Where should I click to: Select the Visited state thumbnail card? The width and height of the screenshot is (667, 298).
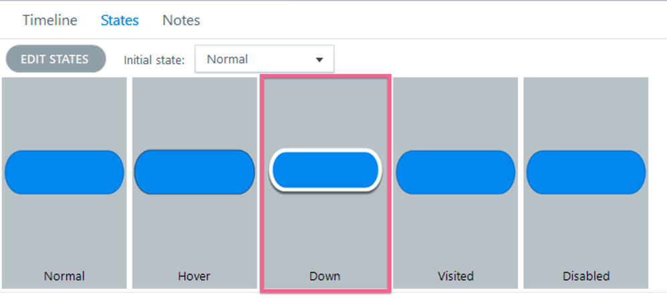455,114
